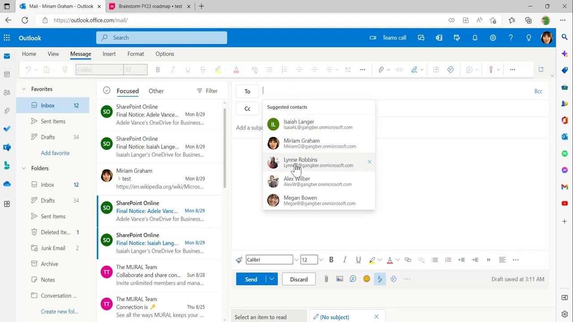This screenshot has height=322, width=573.
Task: Open the Help question mark
Action: click(x=511, y=38)
